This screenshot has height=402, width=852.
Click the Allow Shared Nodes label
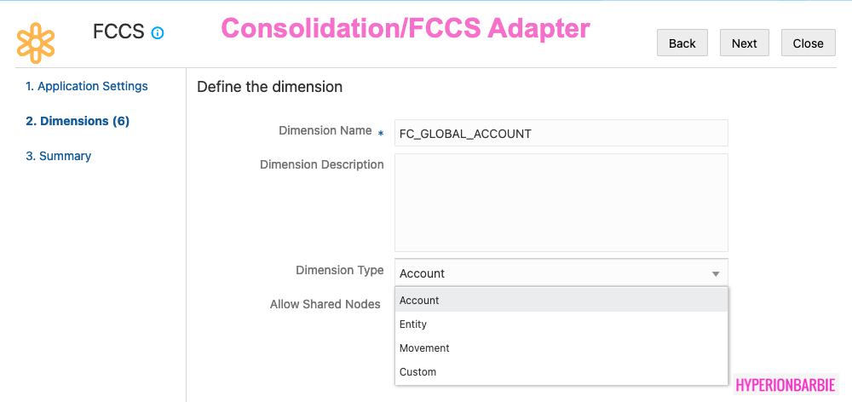tap(325, 304)
